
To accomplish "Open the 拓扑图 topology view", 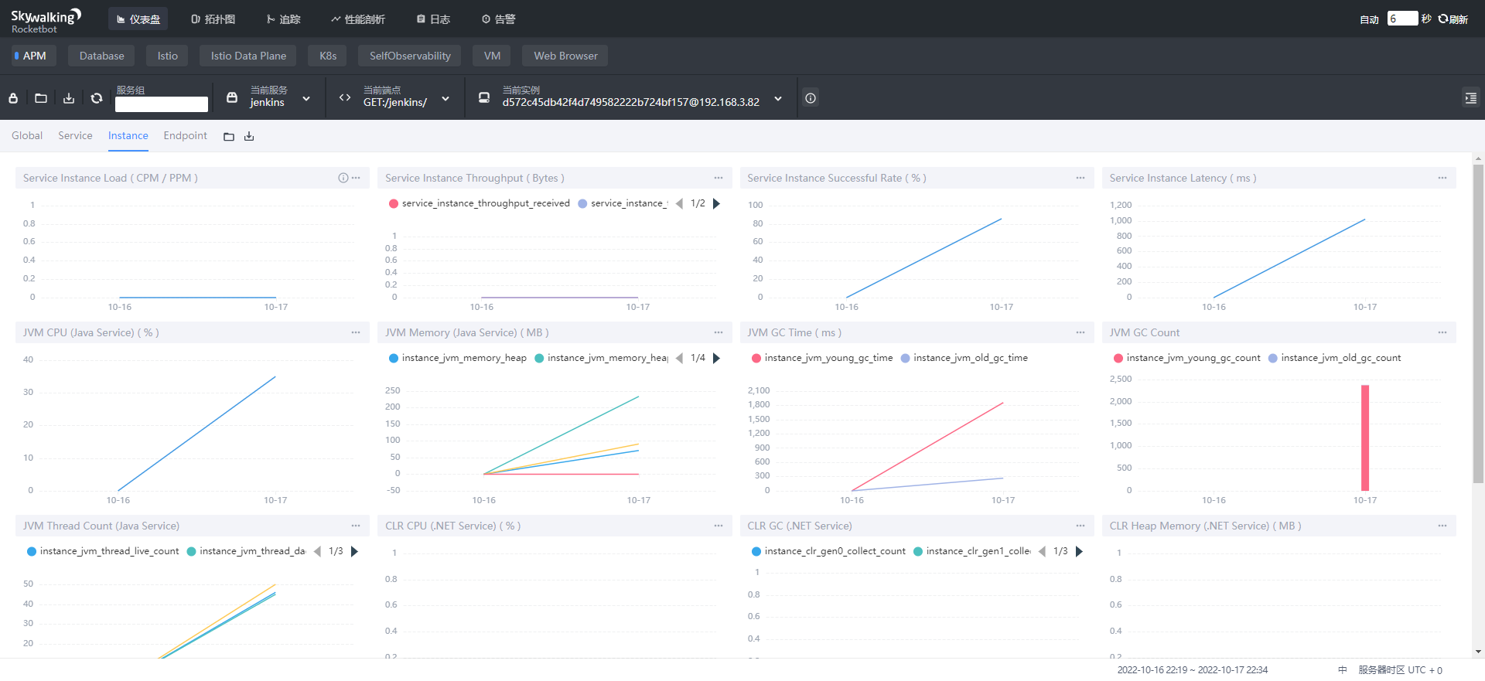I will [213, 19].
